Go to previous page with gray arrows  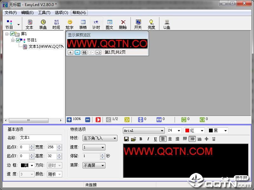point(108,120)
